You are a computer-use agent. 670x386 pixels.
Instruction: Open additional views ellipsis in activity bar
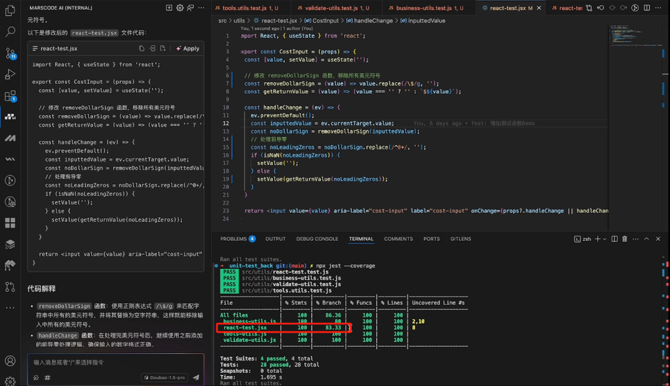pyautogui.click(x=10, y=307)
